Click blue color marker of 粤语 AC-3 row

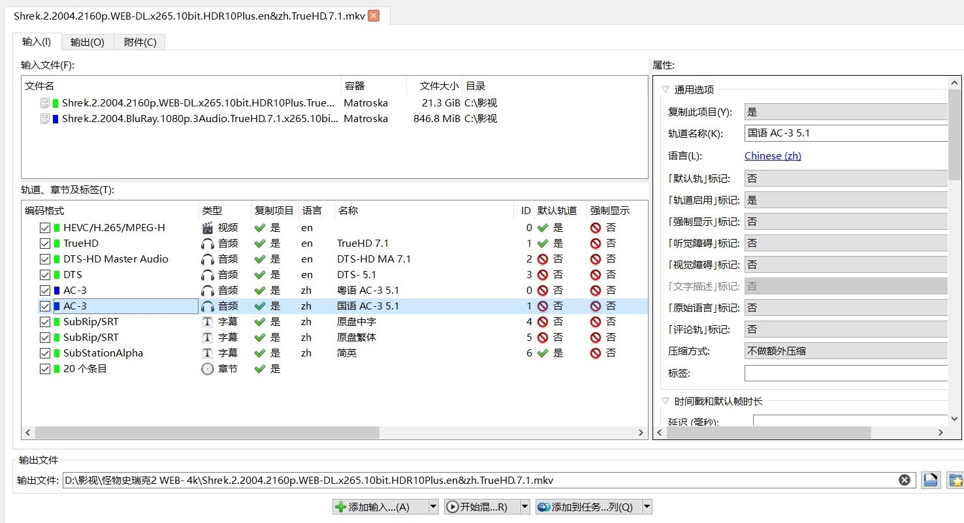(57, 291)
